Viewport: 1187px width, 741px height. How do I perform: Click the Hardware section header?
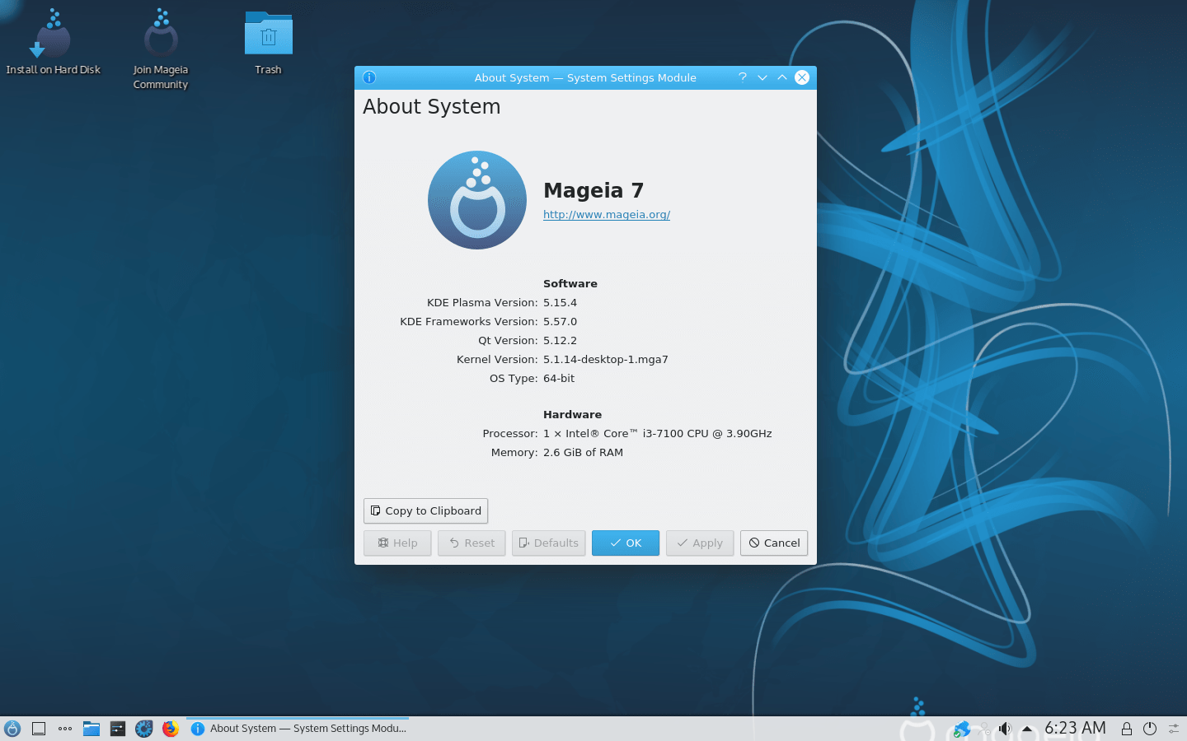[572, 414]
